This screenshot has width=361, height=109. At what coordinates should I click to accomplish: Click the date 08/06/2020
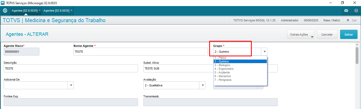[311, 20]
